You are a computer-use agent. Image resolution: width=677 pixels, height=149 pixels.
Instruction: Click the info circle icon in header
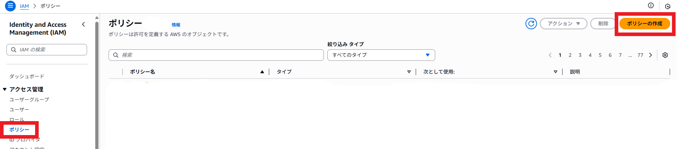[x=651, y=5]
